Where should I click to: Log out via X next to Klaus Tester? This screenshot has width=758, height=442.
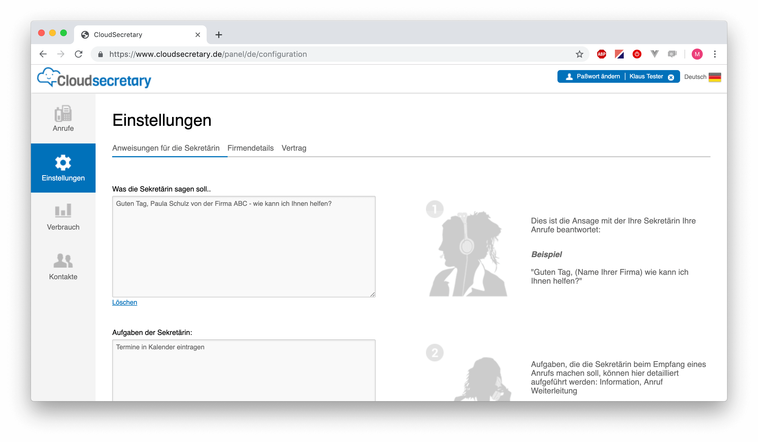[x=671, y=77]
